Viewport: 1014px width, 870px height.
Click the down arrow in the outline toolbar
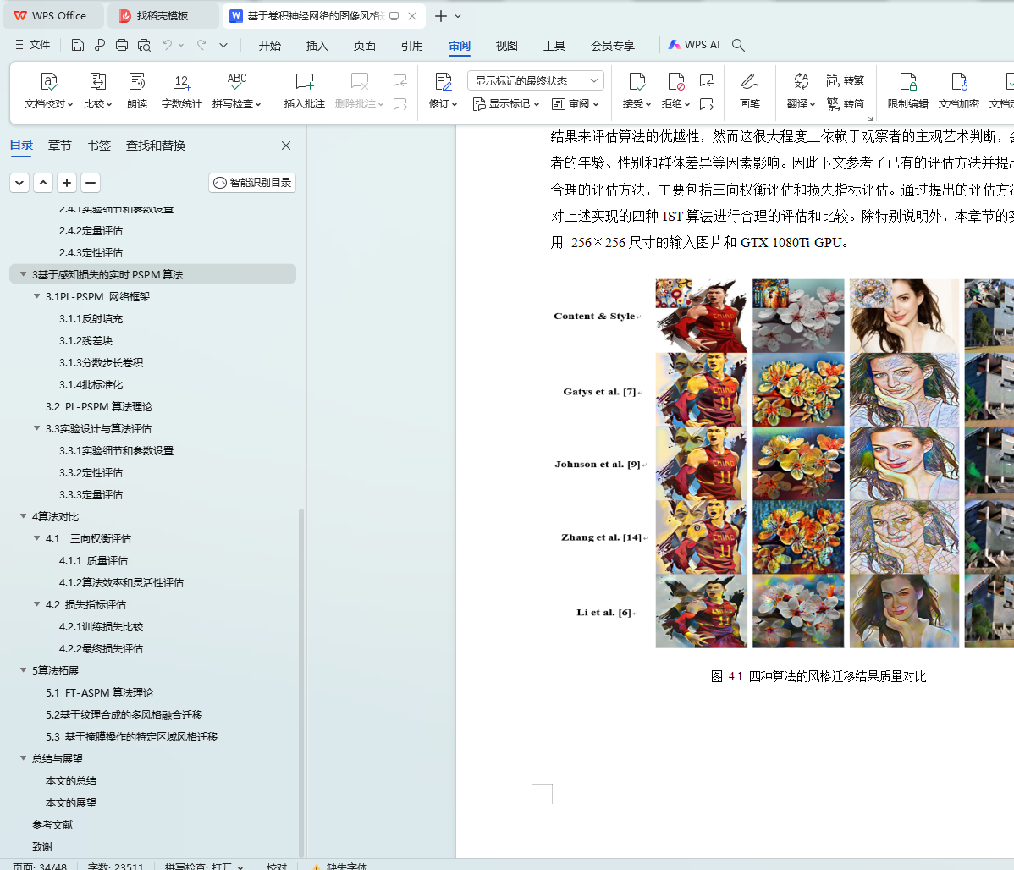pyautogui.click(x=19, y=183)
